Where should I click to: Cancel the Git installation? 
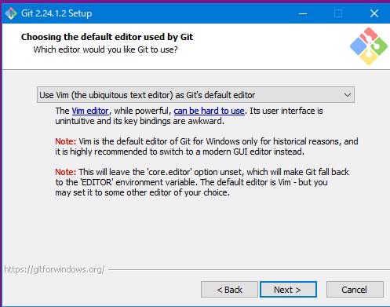coord(355,290)
